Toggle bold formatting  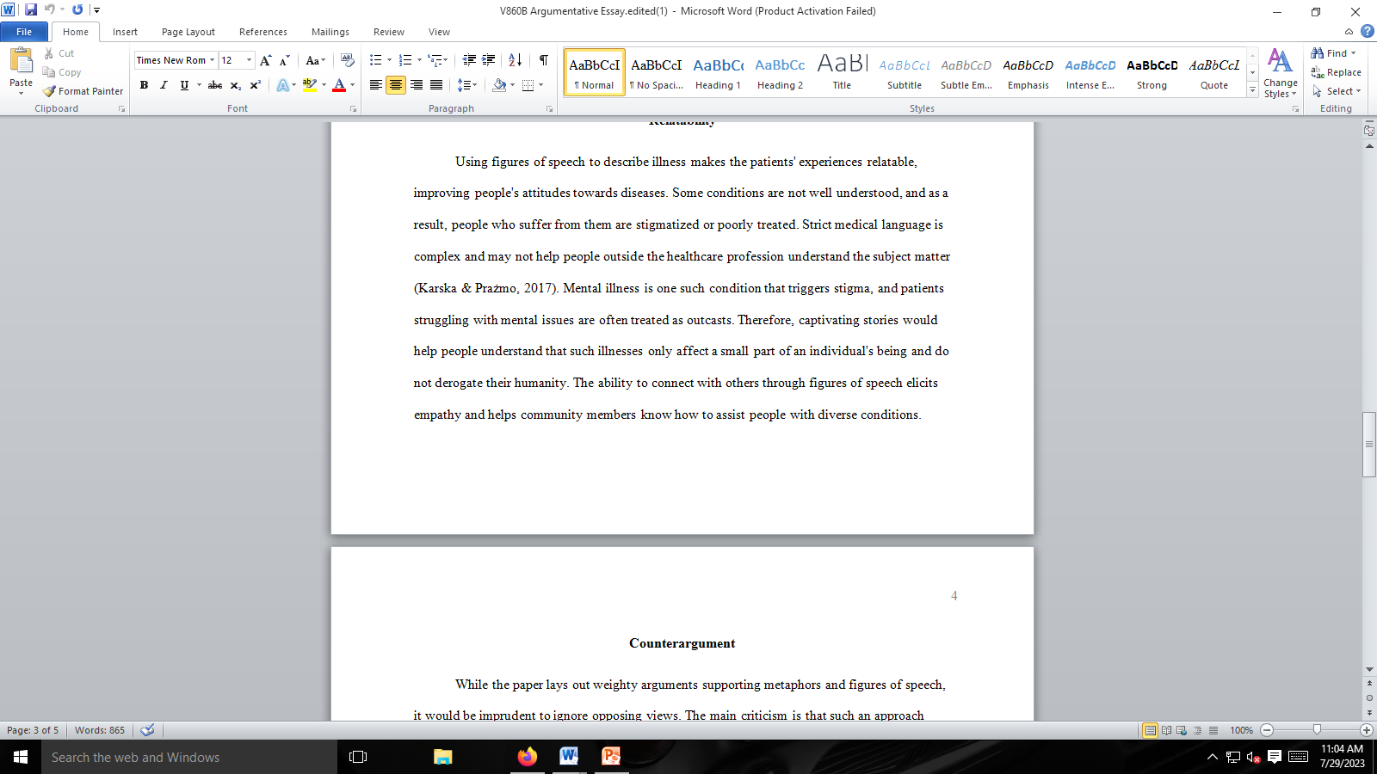tap(144, 85)
